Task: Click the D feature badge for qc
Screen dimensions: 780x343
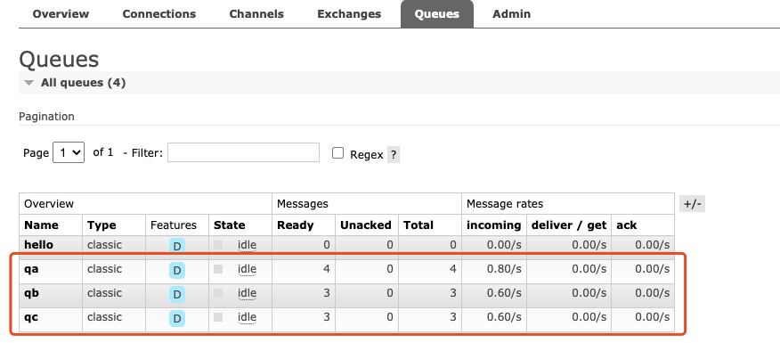Action: pyautogui.click(x=176, y=319)
